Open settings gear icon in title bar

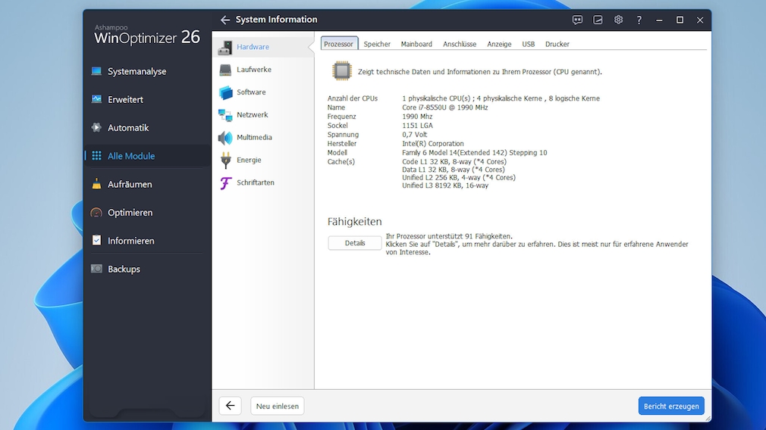618,20
